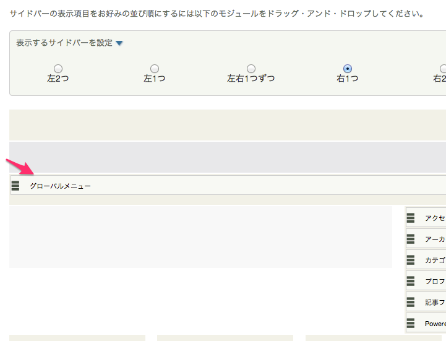This screenshot has width=446, height=341.
Task: Click the カテゴ module text label
Action: pyautogui.click(x=435, y=260)
